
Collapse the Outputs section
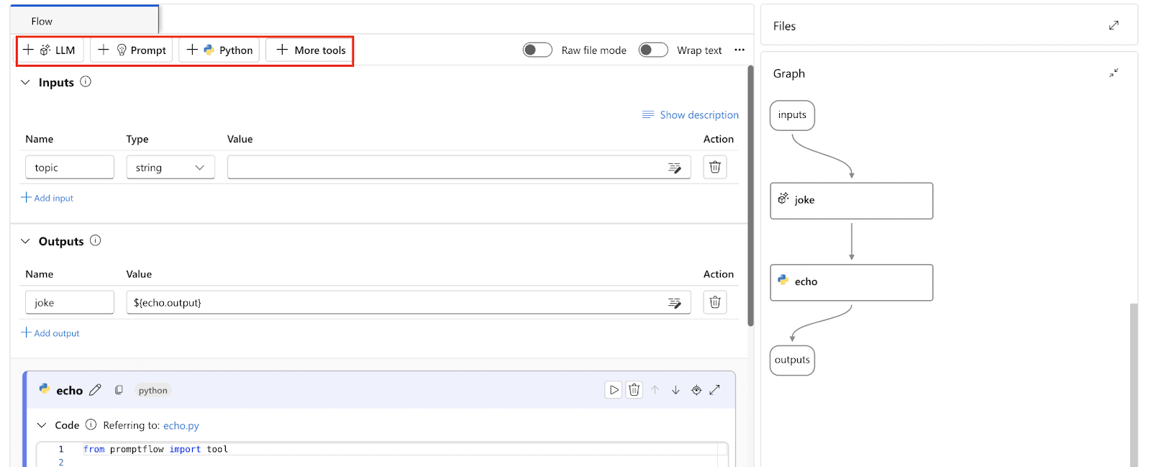tap(26, 241)
